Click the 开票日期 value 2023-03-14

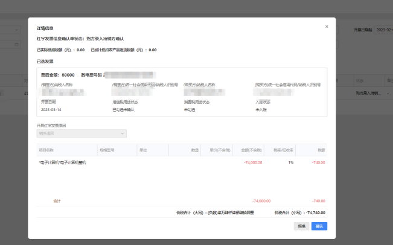pos(51,110)
